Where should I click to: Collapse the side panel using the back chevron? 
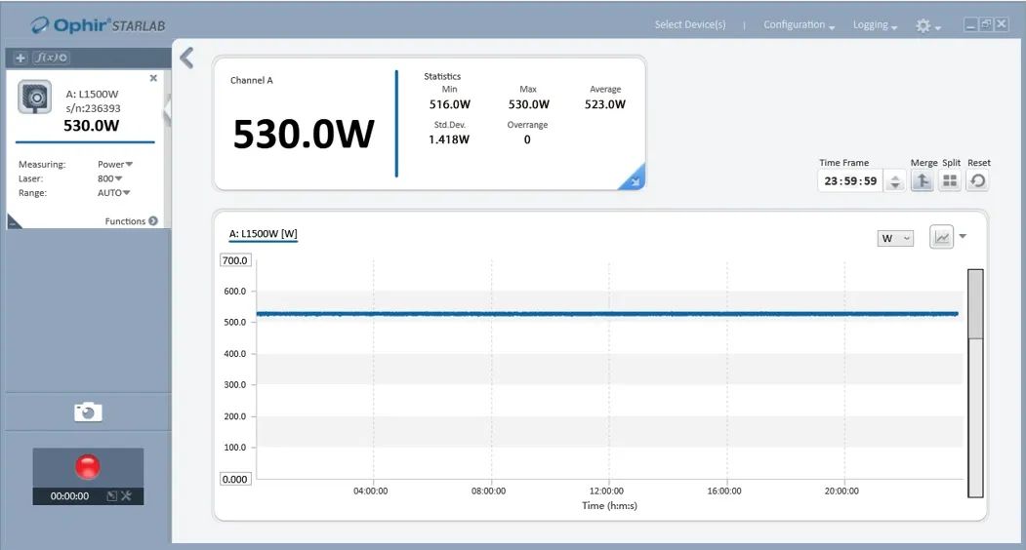pyautogui.click(x=186, y=59)
